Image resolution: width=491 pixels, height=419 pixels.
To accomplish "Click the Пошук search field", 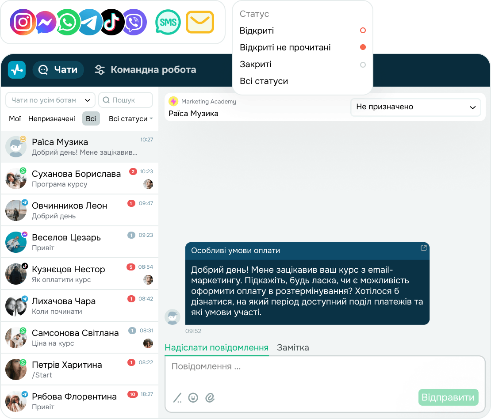I will tap(126, 100).
